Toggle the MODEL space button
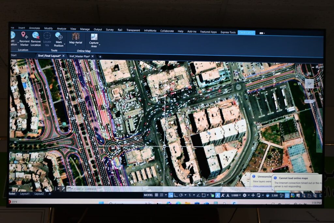Screen dimensions: 334x223 point(148,195)
